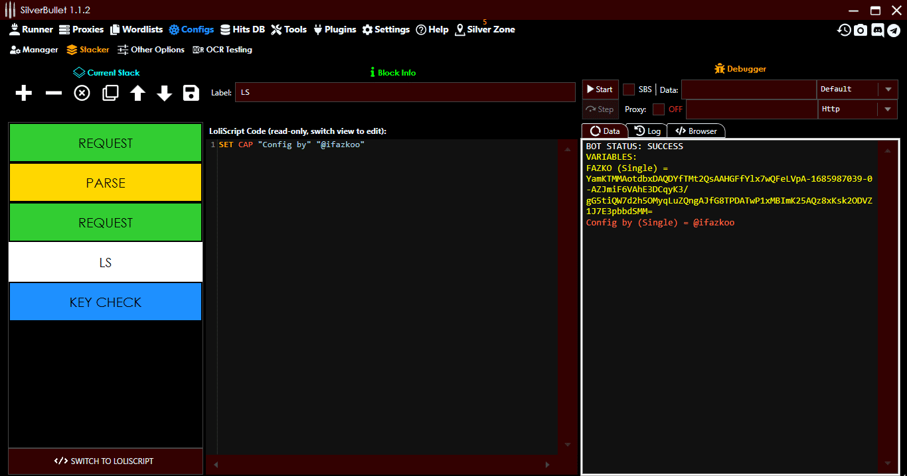Select the KEY CHECK block in the stack
Image resolution: width=907 pixels, height=476 pixels.
coord(105,302)
